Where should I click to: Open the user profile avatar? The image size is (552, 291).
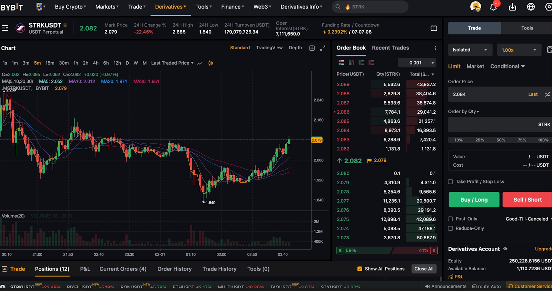click(x=476, y=7)
